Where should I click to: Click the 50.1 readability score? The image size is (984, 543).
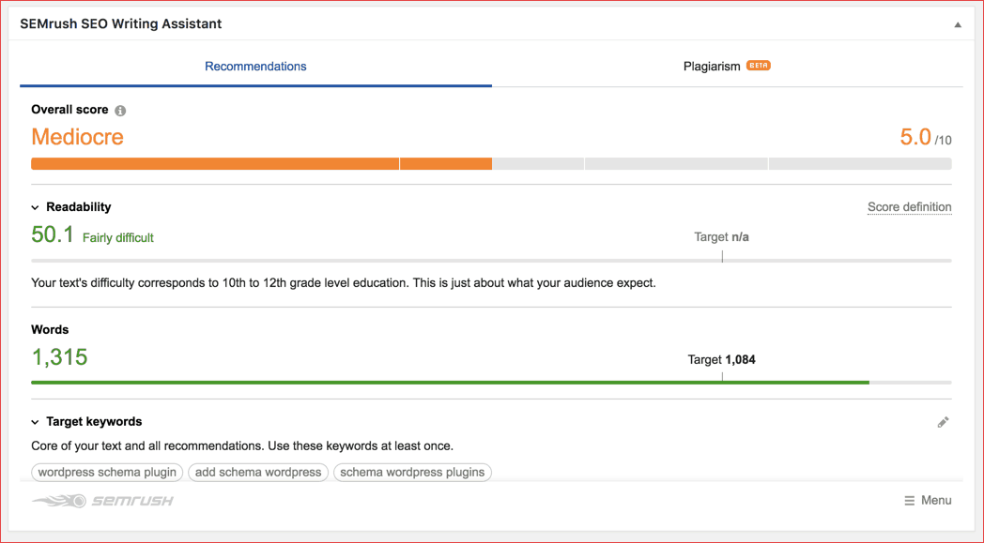(x=53, y=234)
